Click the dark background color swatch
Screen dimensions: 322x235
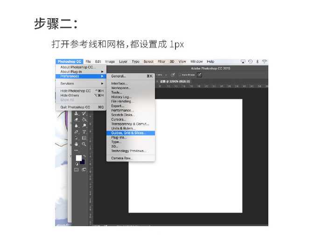[x=83, y=162]
